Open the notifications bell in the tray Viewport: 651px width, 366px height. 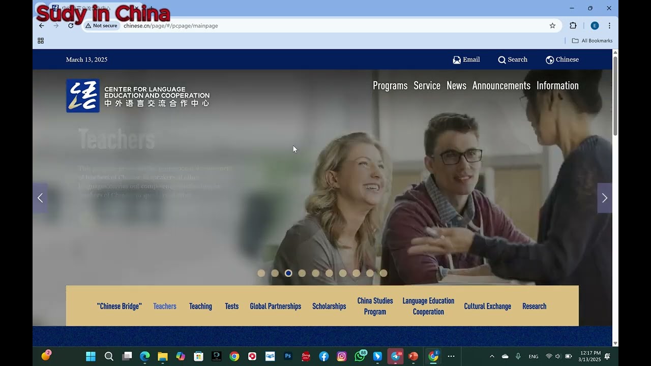pos(607,356)
